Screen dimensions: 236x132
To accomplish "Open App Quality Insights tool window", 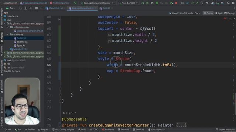I will click(x=63, y=129).
